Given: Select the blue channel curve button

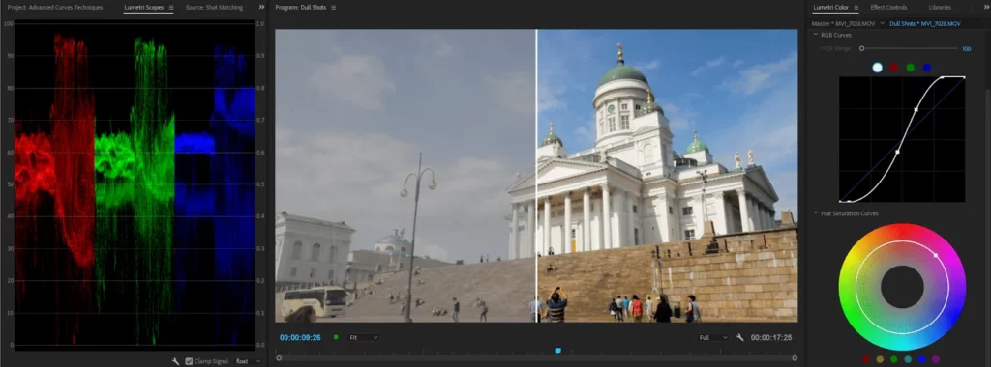Looking at the screenshot, I should tap(926, 68).
